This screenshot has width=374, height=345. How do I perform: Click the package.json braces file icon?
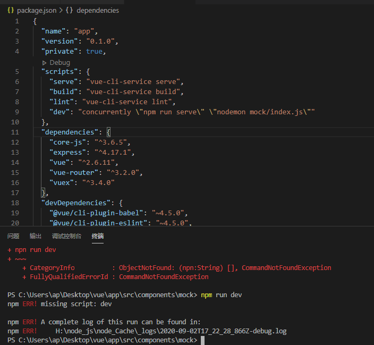tap(11, 10)
